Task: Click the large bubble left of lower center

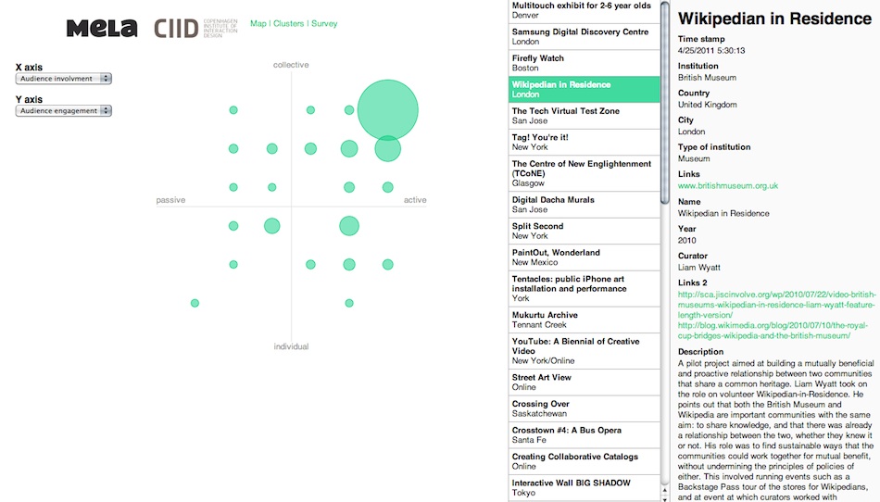Action: pos(272,226)
